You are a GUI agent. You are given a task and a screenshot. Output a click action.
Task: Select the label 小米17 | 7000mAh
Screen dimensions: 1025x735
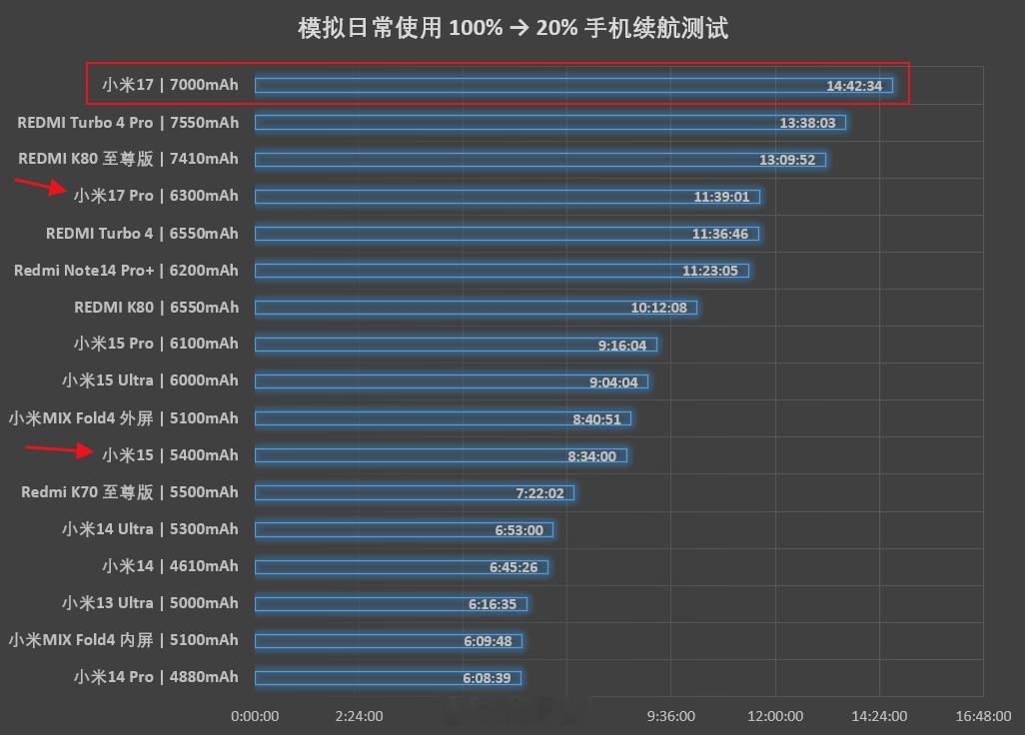pos(170,85)
